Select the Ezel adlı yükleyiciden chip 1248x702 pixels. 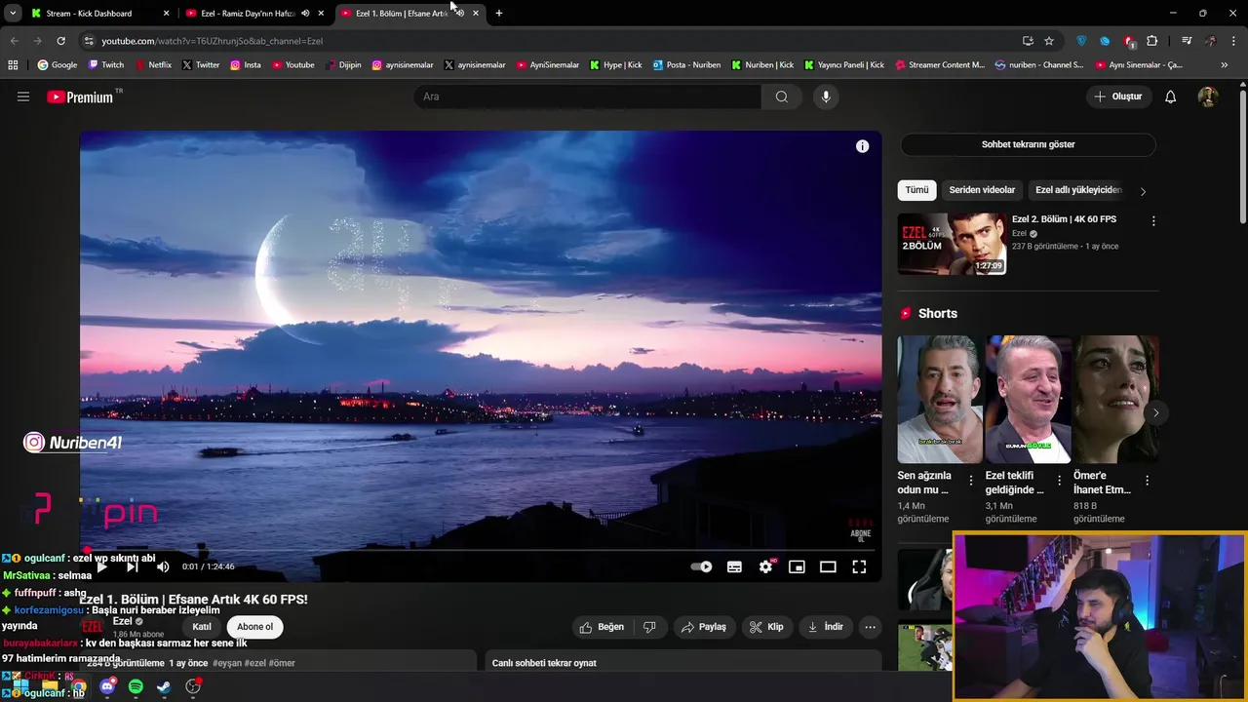[1078, 190]
